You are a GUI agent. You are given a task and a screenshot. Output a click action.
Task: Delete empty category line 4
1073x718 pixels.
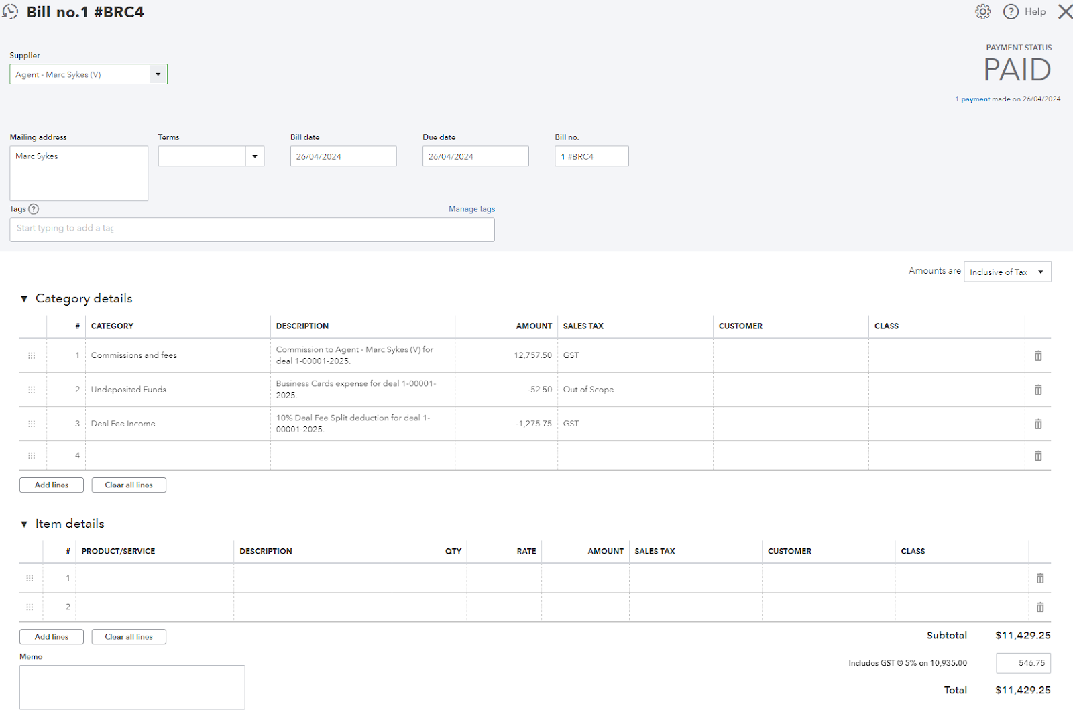coord(1038,455)
